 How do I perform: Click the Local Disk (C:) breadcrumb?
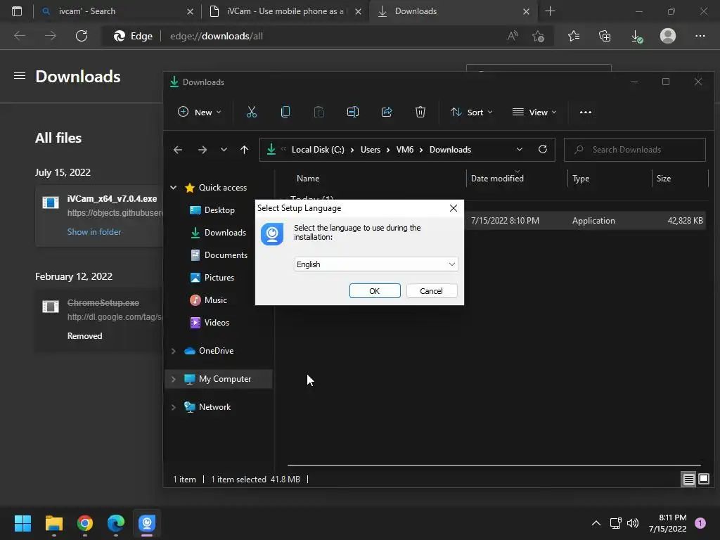pyautogui.click(x=318, y=150)
